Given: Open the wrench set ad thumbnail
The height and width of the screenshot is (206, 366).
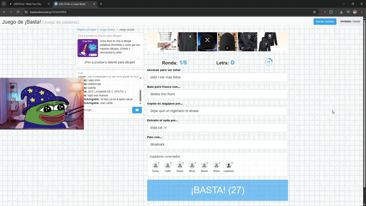Looking at the screenshot, I should [167, 42].
